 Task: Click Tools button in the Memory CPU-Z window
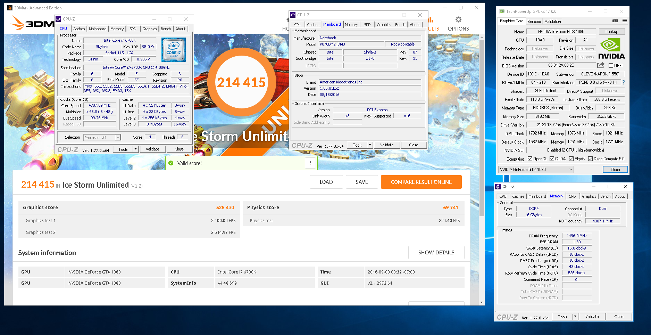(x=562, y=317)
